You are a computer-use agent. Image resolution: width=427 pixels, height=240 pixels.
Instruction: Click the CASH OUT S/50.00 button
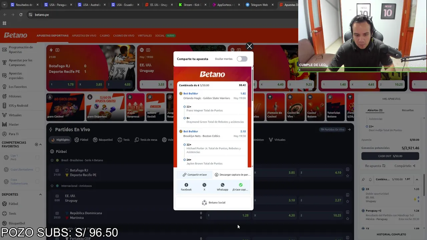[x=390, y=156]
